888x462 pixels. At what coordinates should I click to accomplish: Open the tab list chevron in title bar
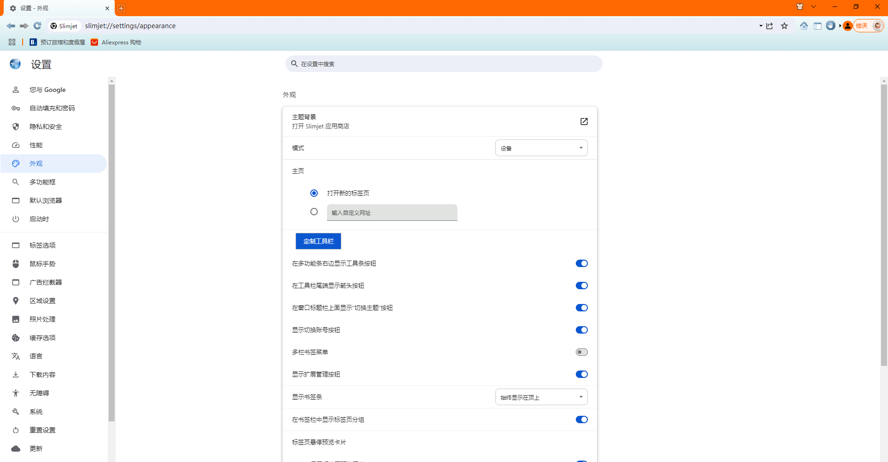click(x=814, y=7)
